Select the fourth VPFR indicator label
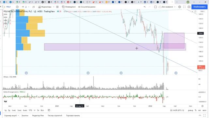Image resolution: width=209 pixels, height=118 pixels. (5, 23)
